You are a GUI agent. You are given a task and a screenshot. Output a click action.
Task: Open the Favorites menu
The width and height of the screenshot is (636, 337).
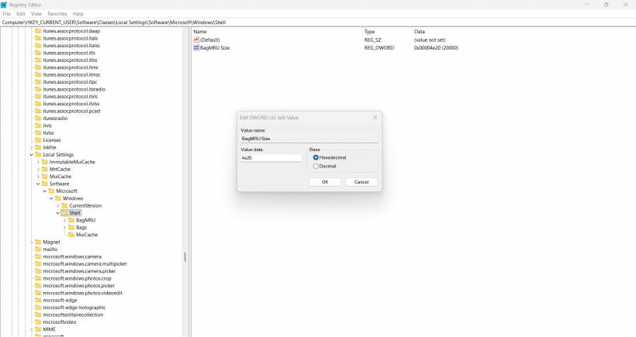[x=57, y=14]
